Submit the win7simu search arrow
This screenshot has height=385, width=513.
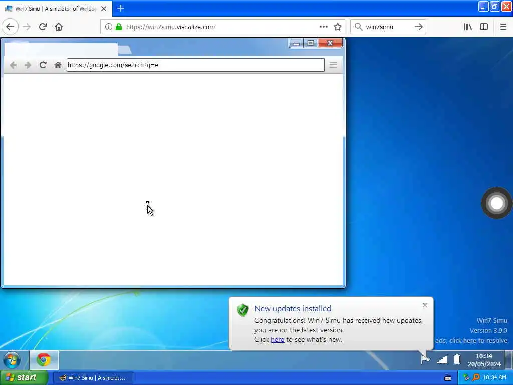[x=418, y=27]
